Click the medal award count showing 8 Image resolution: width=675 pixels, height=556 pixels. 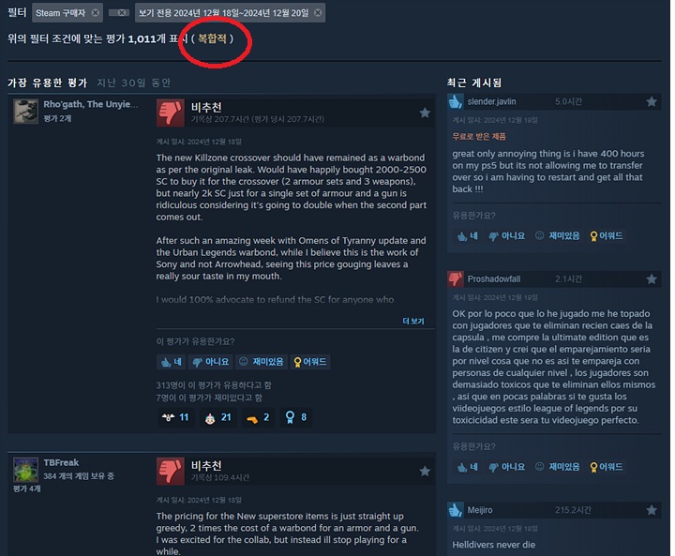pyautogui.click(x=296, y=417)
